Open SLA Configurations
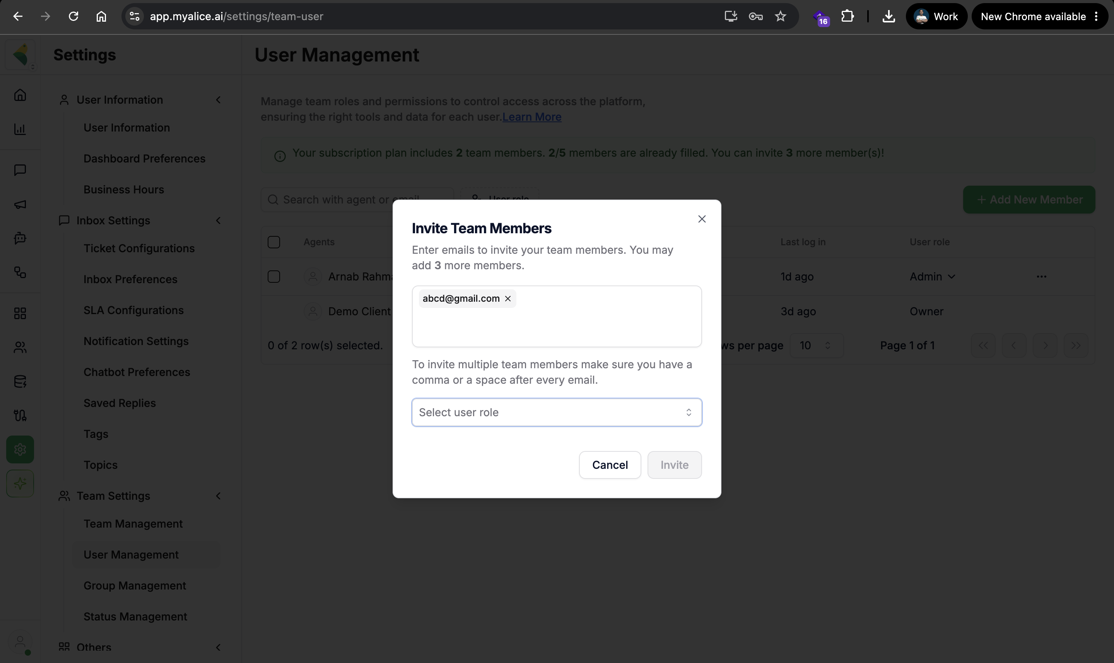The image size is (1114, 663). pos(133,310)
